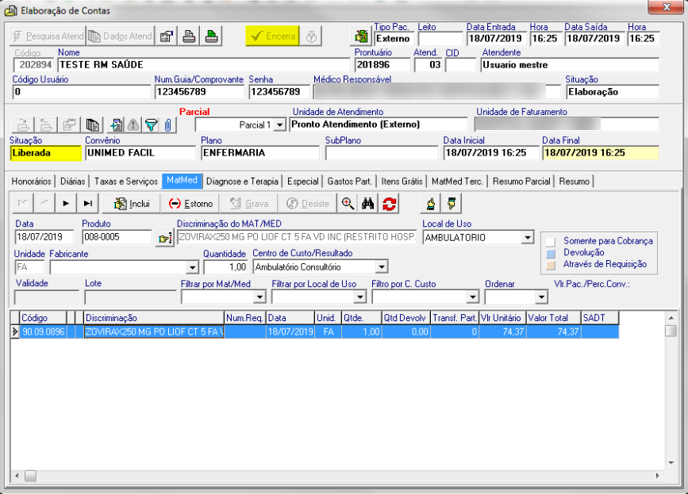This screenshot has width=688, height=494.
Task: Click the Inclui button
Action: (132, 203)
